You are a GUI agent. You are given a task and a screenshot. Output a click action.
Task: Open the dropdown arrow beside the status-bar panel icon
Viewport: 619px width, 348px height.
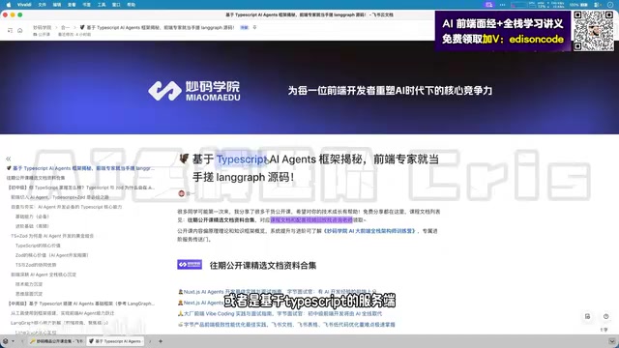(x=13, y=341)
